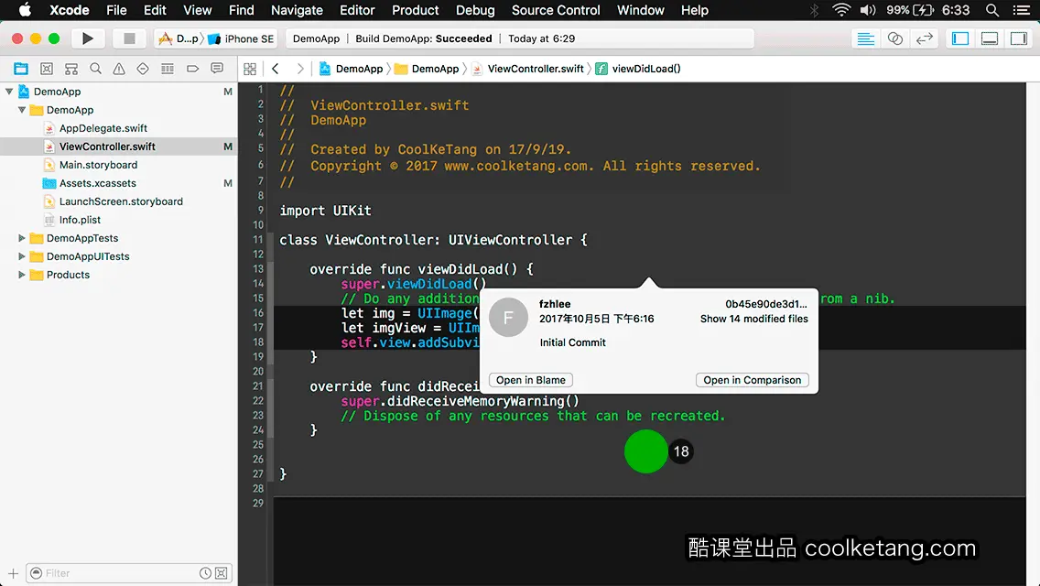Select AppDelegate.swift in navigator

coord(103,128)
